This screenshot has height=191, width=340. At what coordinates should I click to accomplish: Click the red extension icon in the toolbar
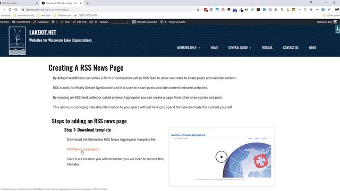pyautogui.click(x=206, y=10)
